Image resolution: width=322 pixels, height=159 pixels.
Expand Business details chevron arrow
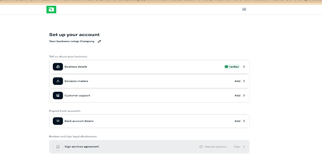click(x=244, y=67)
